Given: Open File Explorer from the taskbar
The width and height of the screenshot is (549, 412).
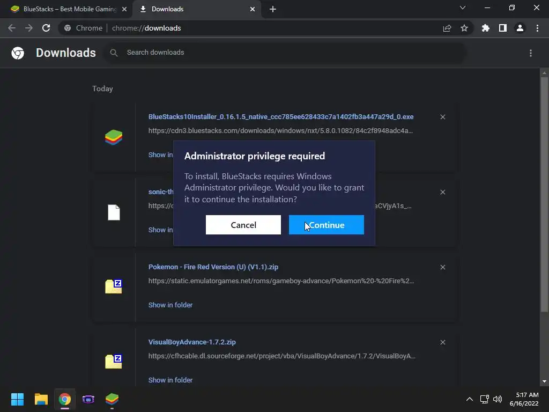Looking at the screenshot, I should [x=41, y=399].
